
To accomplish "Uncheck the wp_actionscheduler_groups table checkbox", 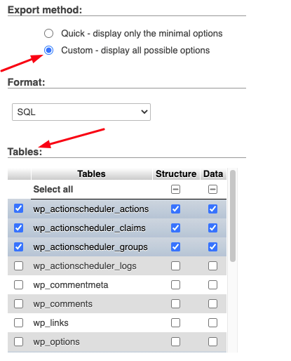I will (x=18, y=247).
